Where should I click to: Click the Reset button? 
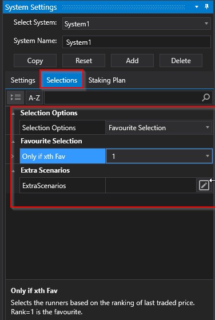point(83,61)
